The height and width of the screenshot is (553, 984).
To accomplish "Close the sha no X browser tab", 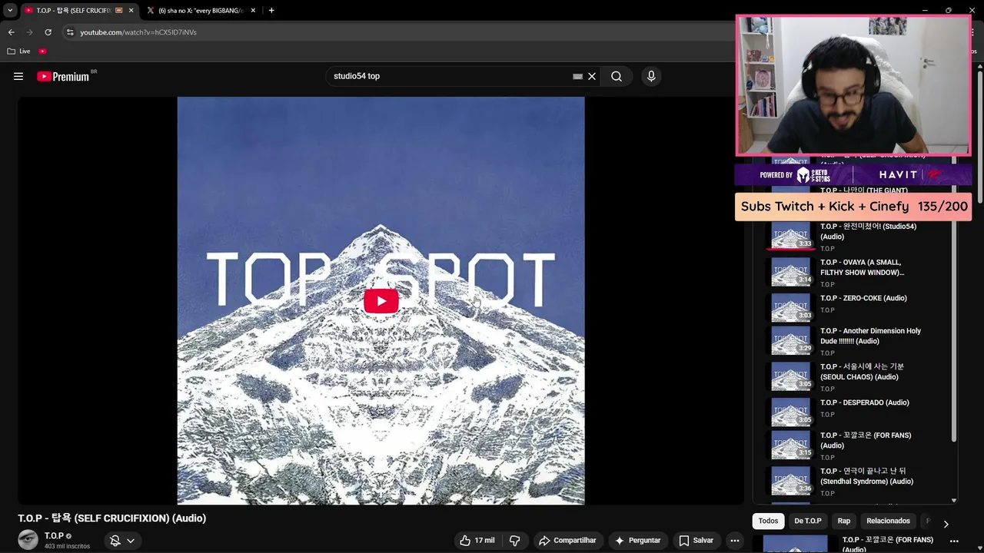I will point(253,11).
